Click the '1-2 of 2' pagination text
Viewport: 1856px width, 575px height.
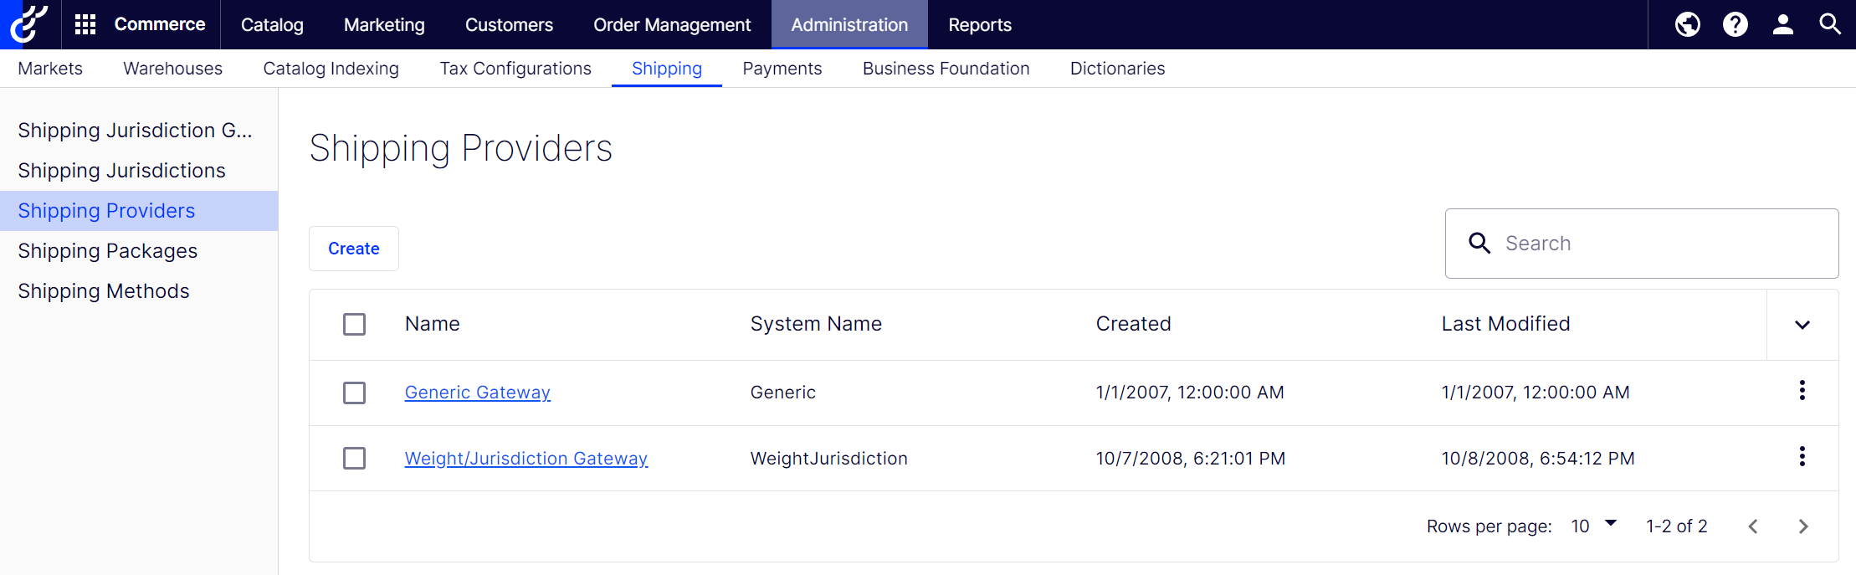click(1677, 526)
